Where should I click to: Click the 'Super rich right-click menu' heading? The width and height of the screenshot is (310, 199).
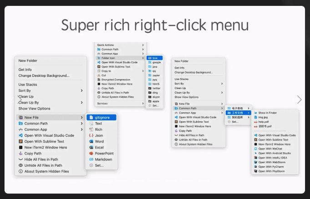[x=155, y=25]
